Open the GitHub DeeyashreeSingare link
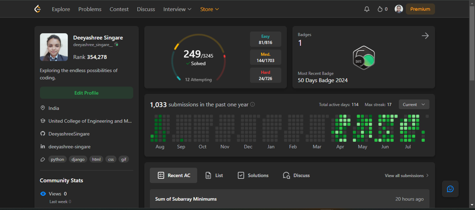The width and height of the screenshot is (475, 210). tap(69, 134)
